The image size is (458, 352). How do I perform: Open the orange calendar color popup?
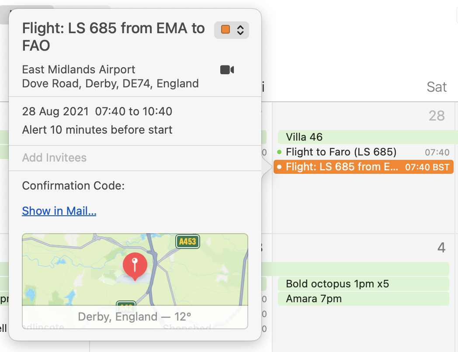232,30
